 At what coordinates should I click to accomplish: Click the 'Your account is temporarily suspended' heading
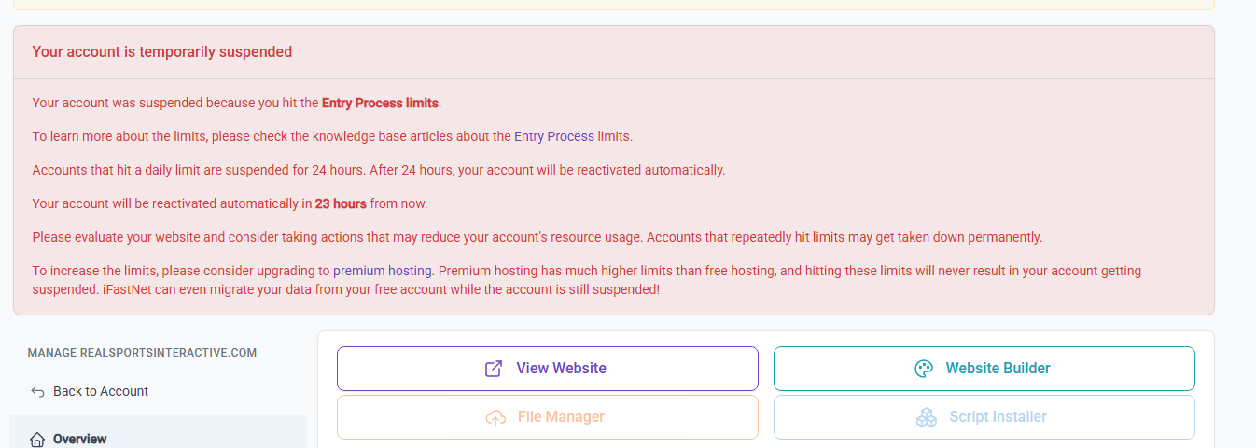point(162,52)
